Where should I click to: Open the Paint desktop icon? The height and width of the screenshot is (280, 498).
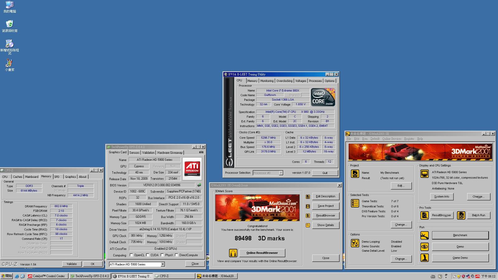click(10, 65)
